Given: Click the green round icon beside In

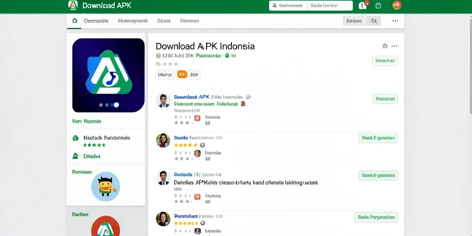Looking at the screenshot, I should 227,55.
